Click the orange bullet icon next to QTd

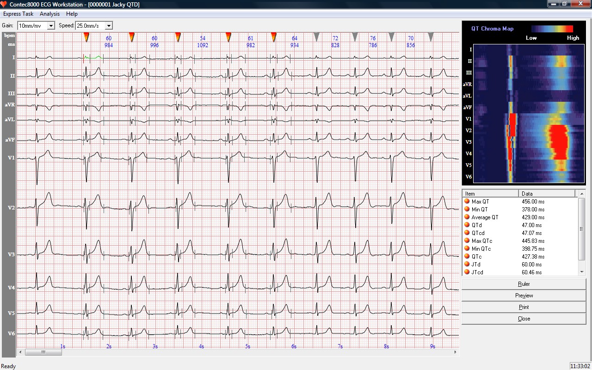click(x=467, y=225)
